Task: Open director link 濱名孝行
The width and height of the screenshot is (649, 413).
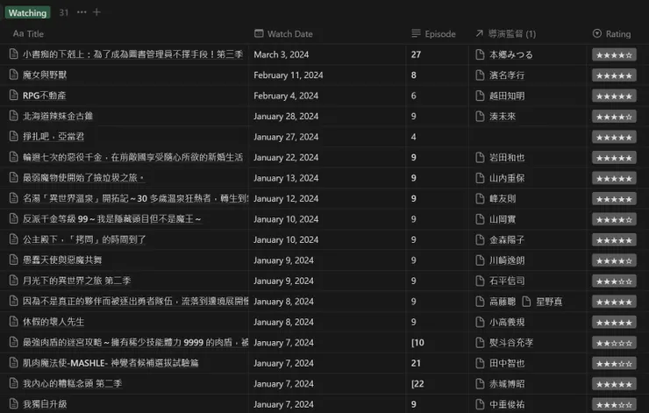Action: coord(507,75)
